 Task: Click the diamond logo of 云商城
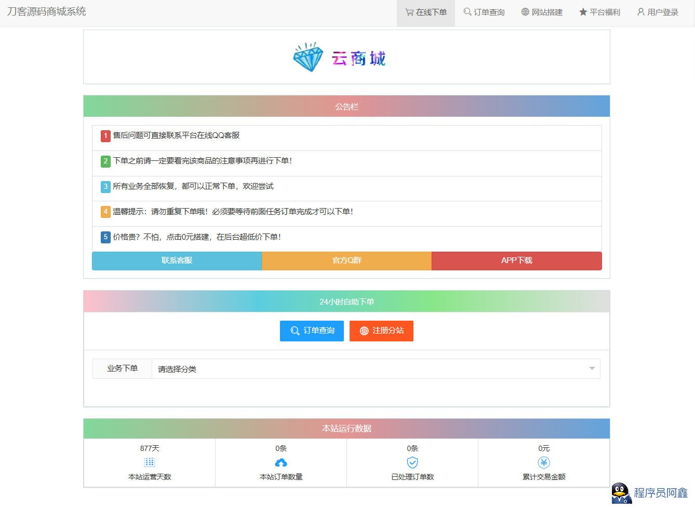[308, 57]
